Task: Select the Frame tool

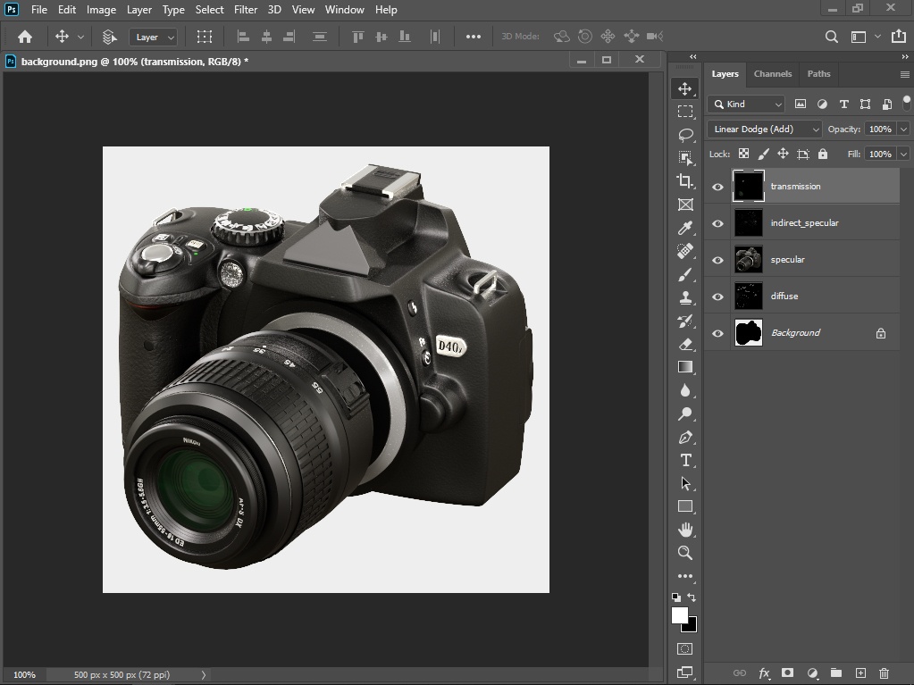Action: click(x=685, y=205)
